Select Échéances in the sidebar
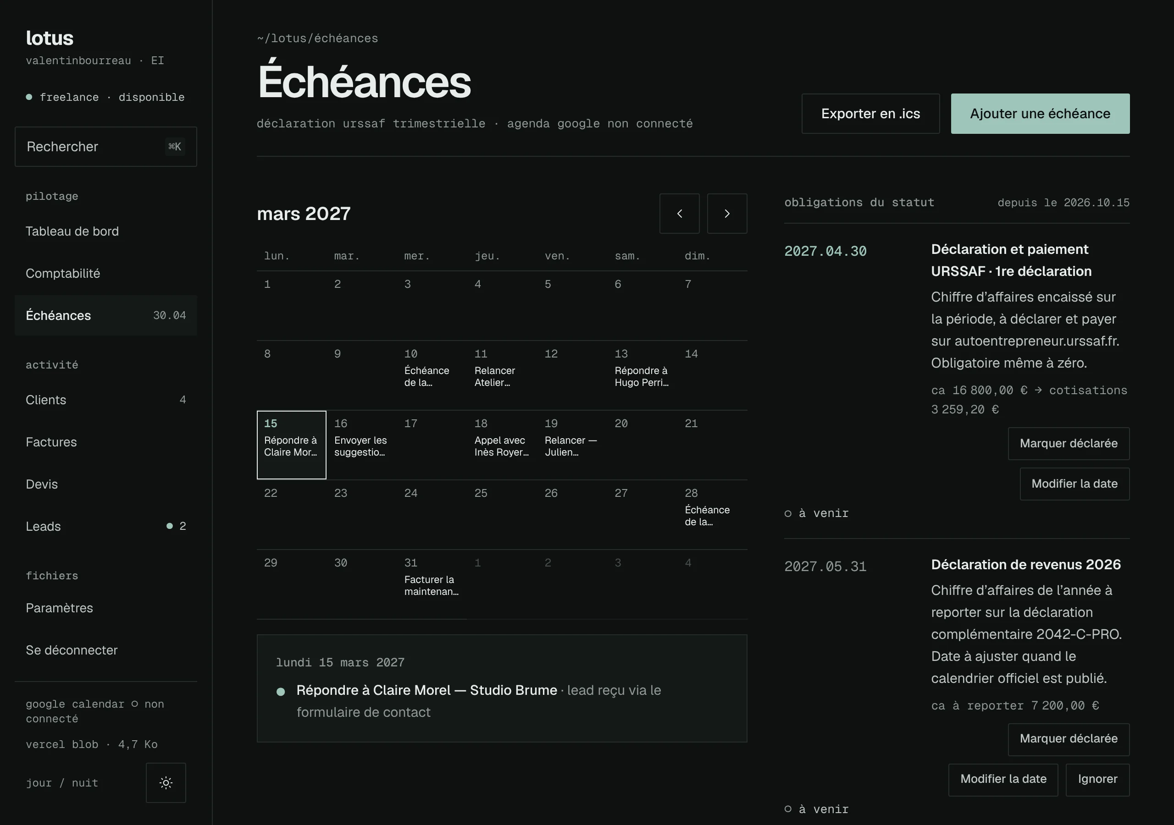 tap(106, 315)
